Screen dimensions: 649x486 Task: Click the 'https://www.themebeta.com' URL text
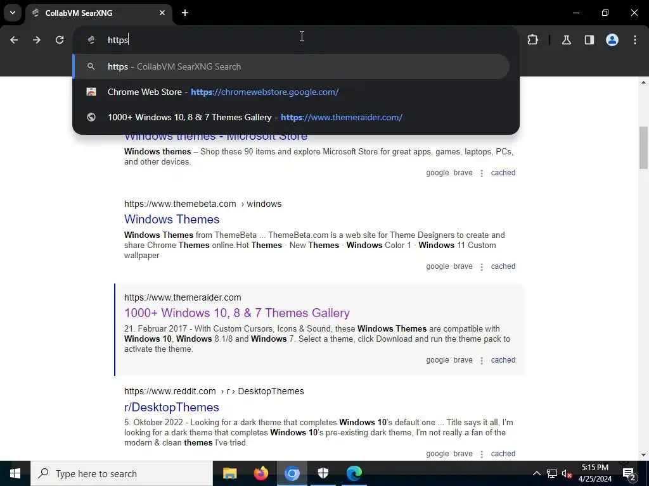pos(180,204)
